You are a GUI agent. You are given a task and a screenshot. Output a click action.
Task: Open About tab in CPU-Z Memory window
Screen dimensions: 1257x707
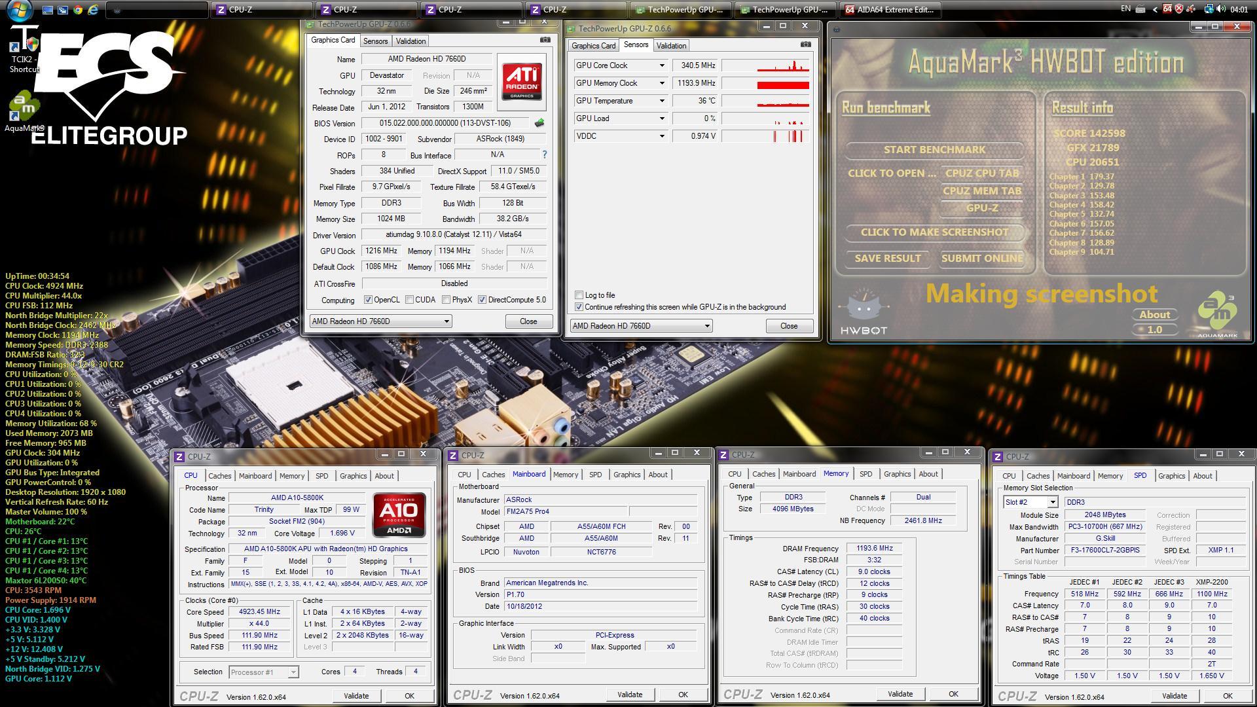pyautogui.click(x=928, y=474)
